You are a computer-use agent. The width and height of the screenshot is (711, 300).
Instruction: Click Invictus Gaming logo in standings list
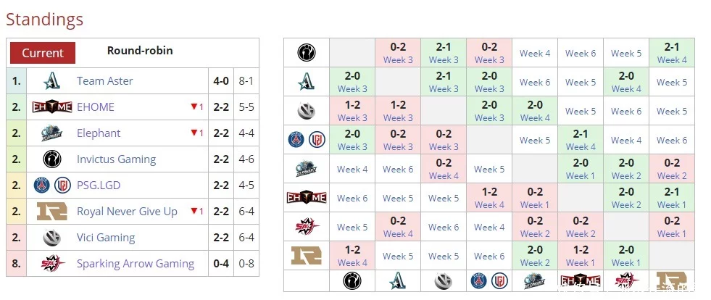(x=52, y=159)
